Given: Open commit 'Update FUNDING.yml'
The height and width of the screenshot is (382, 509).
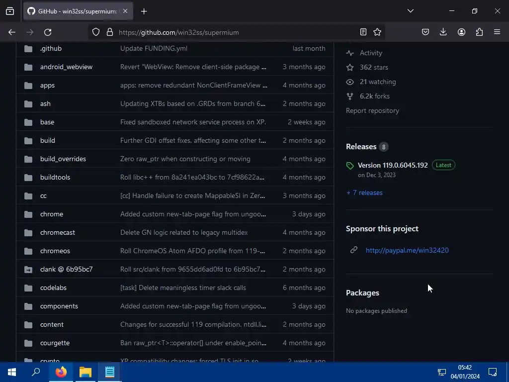Looking at the screenshot, I should pos(154,48).
